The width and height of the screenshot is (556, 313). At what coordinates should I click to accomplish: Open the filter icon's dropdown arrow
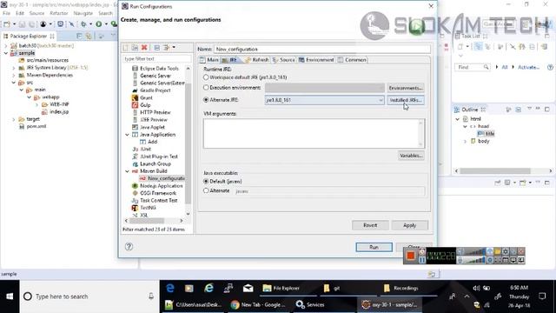pyautogui.click(x=174, y=47)
